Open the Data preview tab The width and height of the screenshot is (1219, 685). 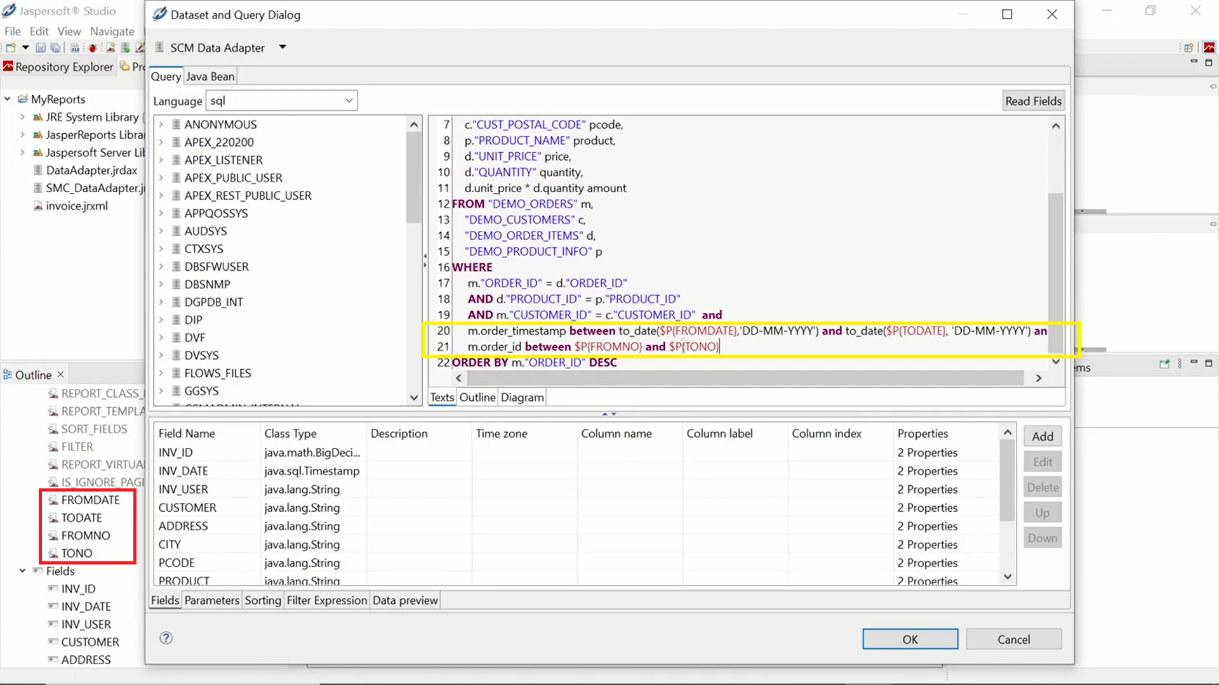pyautogui.click(x=405, y=600)
